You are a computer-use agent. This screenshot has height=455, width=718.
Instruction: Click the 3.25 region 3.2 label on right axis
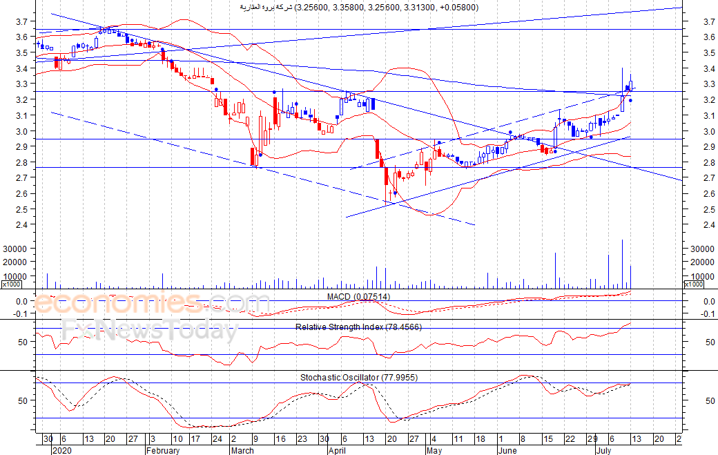[x=709, y=100]
